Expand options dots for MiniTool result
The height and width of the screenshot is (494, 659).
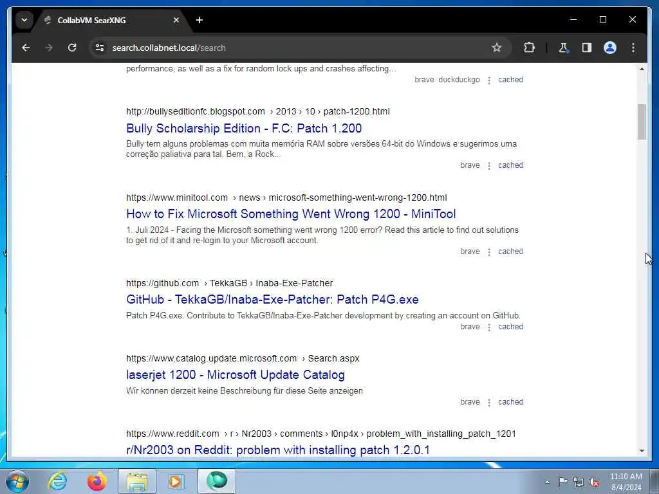pos(489,252)
